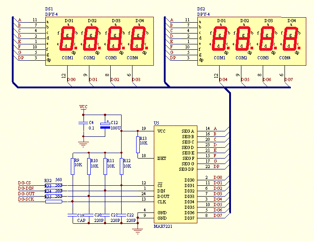Select the SEG A pin on U5
Viewport: 314px width, 241px height.
pos(188,131)
